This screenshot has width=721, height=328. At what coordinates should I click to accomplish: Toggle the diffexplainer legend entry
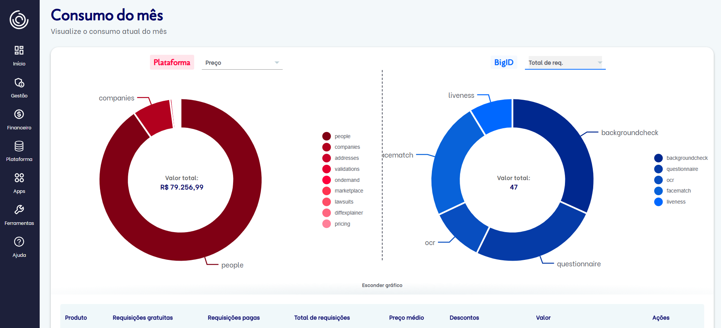(343, 213)
